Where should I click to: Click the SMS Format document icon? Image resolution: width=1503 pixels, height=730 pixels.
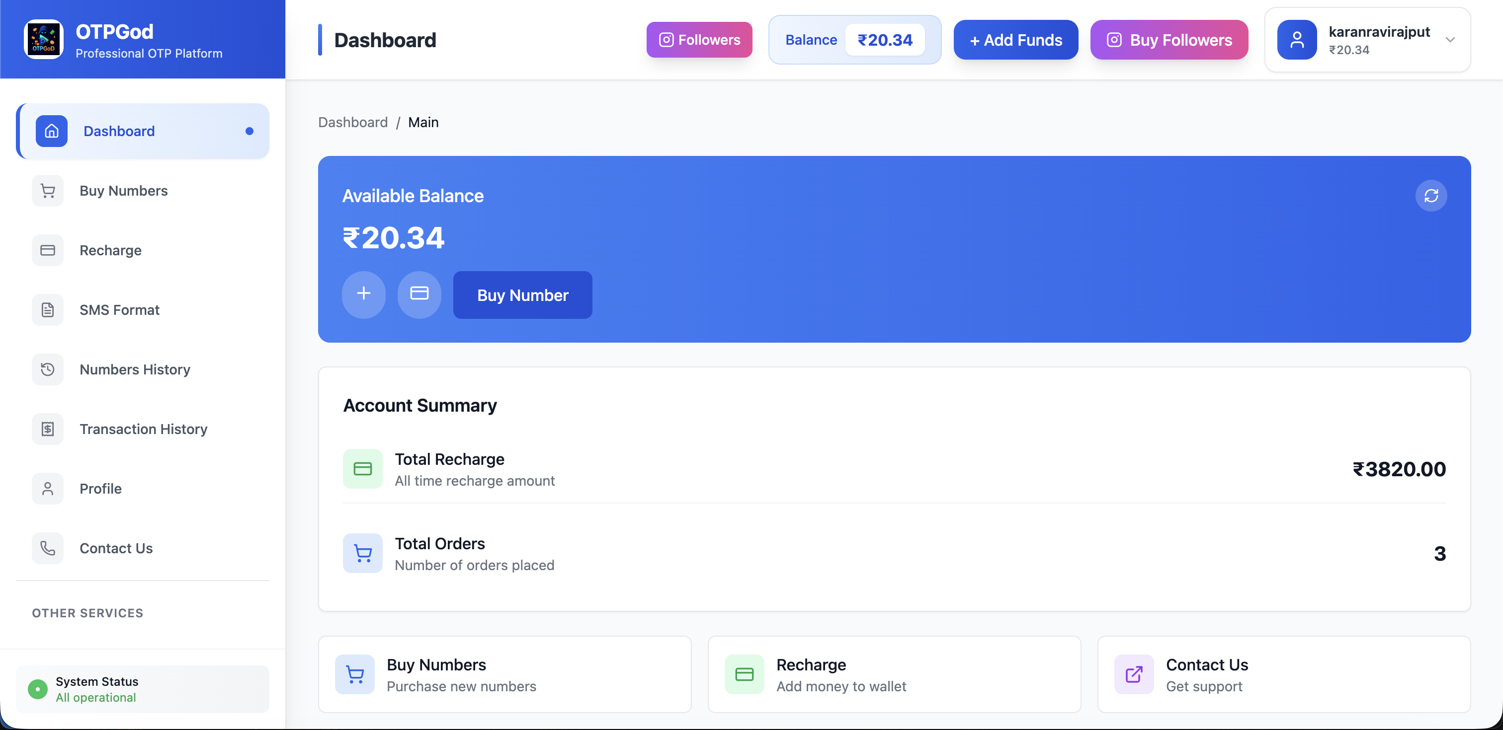point(48,309)
